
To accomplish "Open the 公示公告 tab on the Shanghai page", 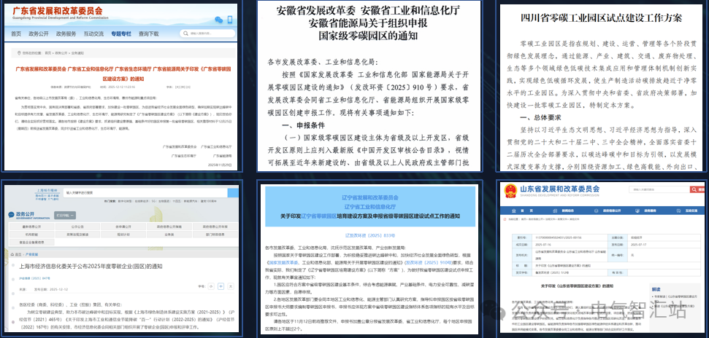I will [x=77, y=227].
